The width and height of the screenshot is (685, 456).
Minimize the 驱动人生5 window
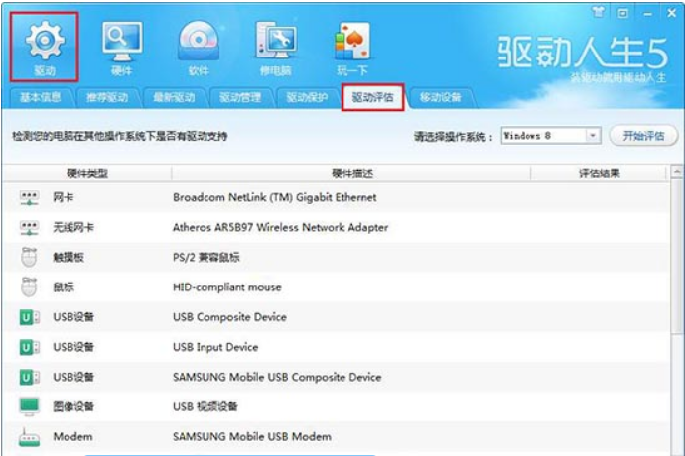coord(648,14)
